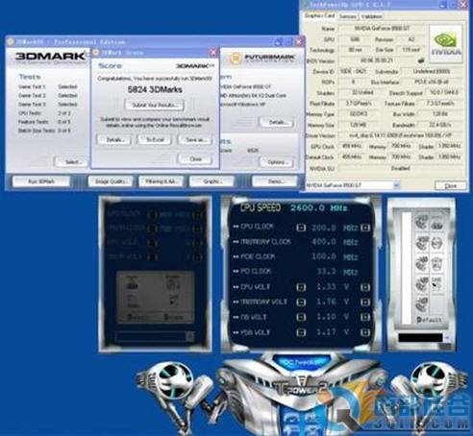The height and width of the screenshot is (436, 473).
Task: Click Close button in GPU-Z window
Action: click(x=450, y=185)
